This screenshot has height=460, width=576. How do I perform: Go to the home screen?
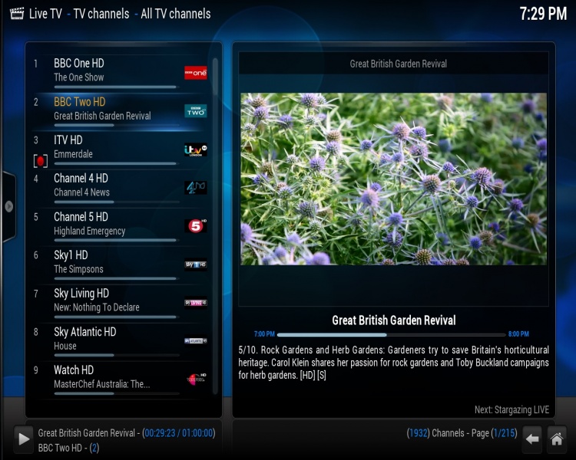coord(557,439)
